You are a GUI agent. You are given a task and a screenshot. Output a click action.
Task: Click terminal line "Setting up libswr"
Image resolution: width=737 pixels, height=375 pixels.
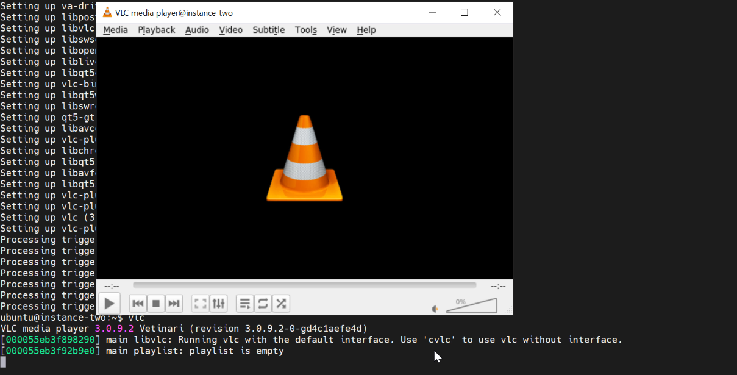[x=48, y=106]
